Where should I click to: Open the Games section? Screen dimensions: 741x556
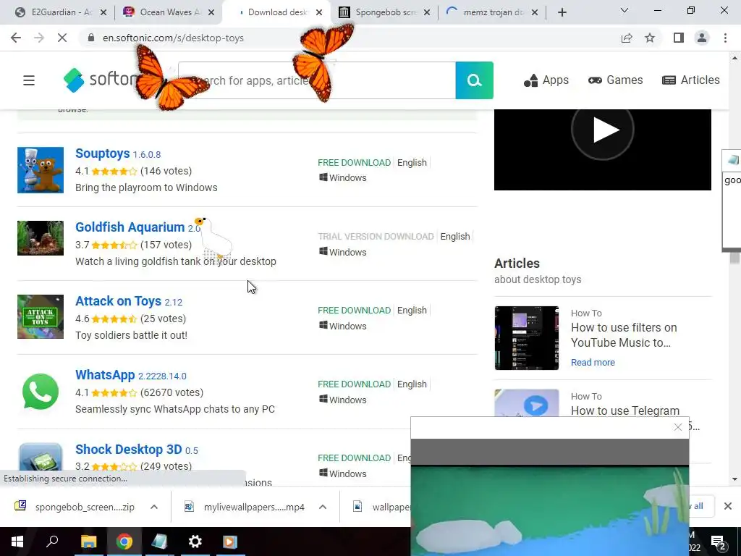coord(615,80)
